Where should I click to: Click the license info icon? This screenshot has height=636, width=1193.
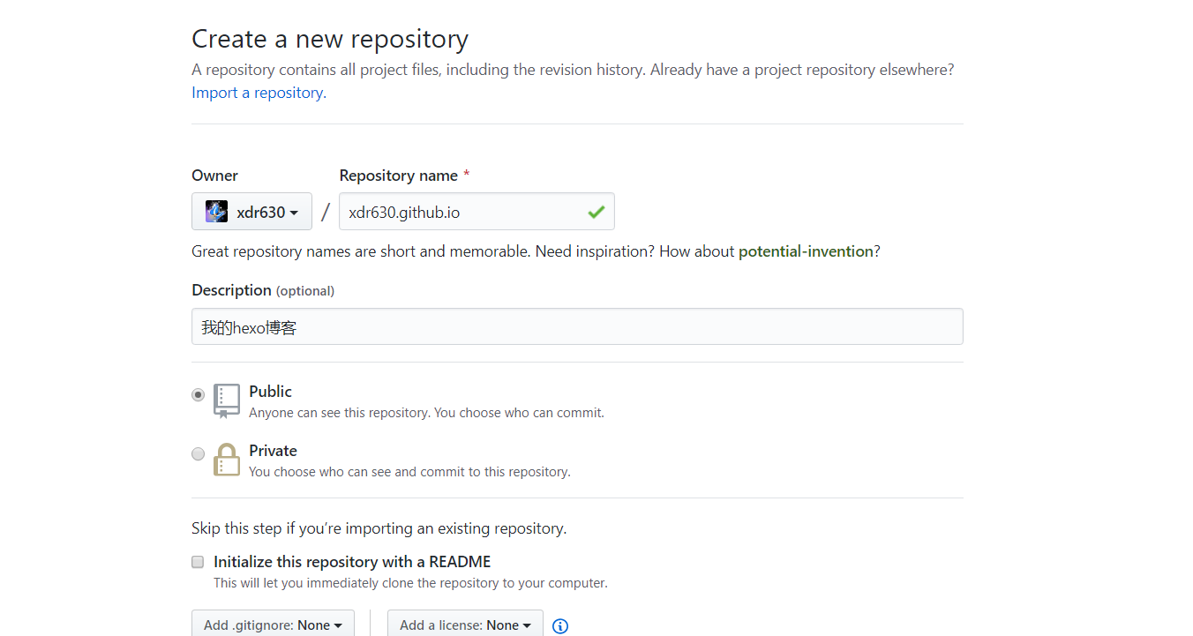pos(560,626)
